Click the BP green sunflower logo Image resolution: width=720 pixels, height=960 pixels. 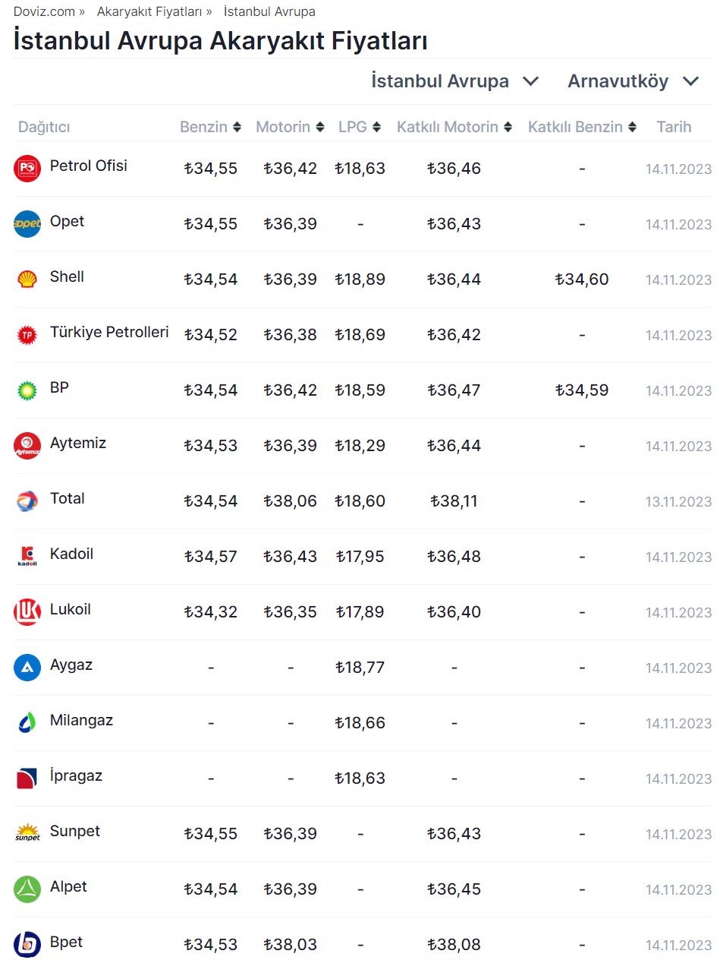click(x=27, y=390)
